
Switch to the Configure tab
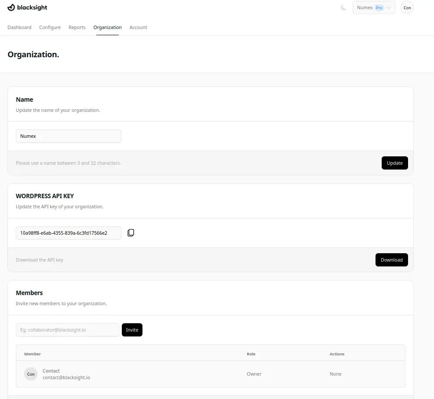[x=50, y=27]
